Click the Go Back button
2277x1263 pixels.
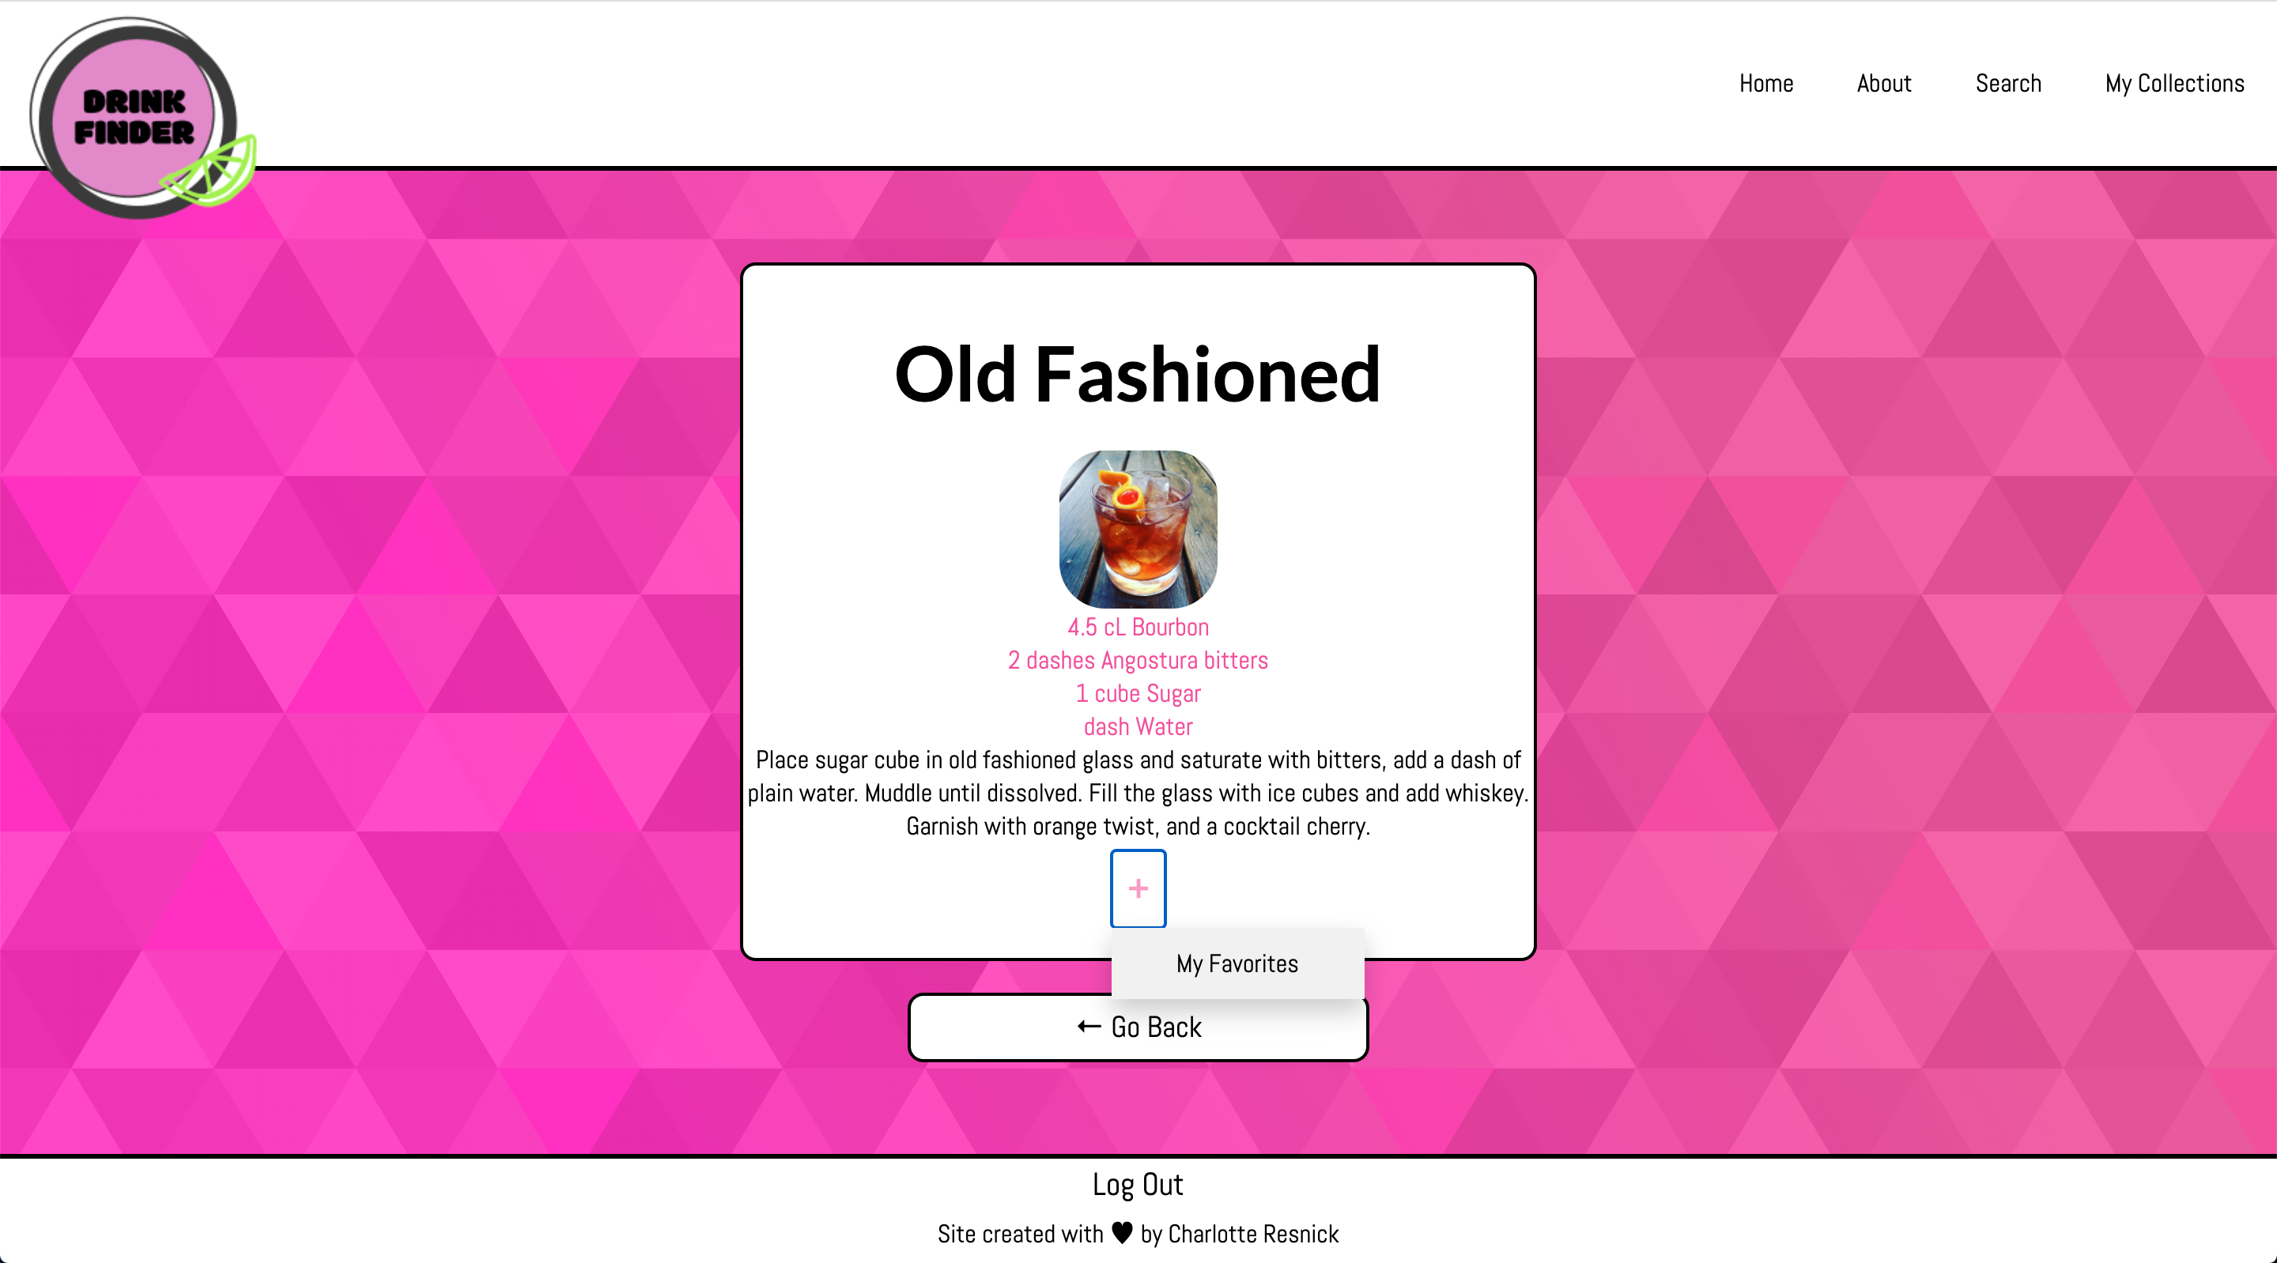[1137, 1025]
